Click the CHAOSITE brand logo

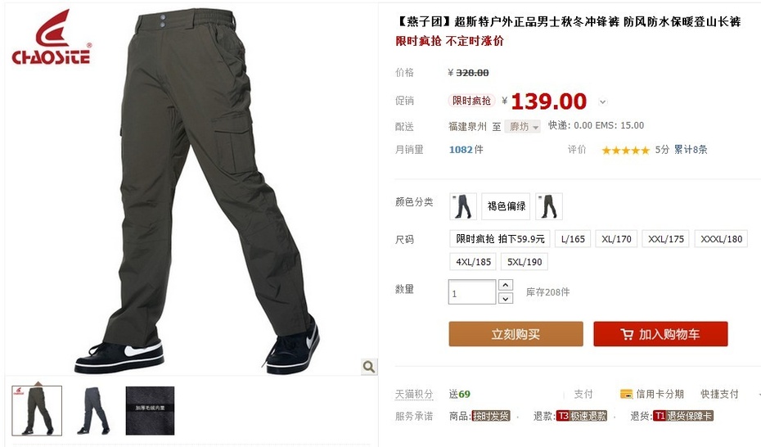point(51,38)
